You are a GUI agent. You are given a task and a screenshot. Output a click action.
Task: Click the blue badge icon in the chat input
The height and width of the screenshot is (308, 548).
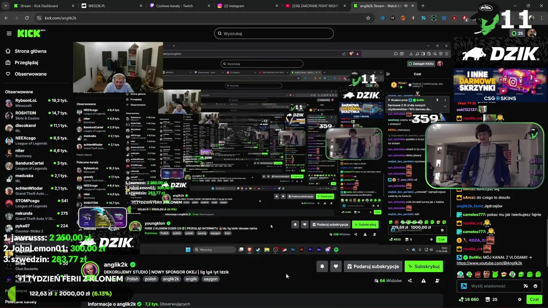coord(464,286)
